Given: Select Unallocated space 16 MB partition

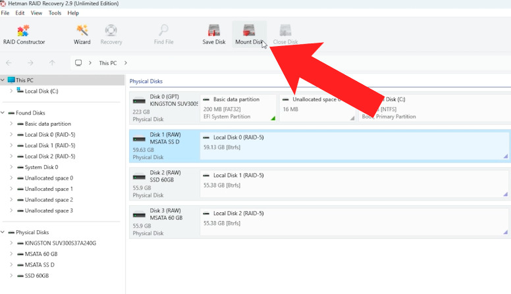Looking at the screenshot, I should pyautogui.click(x=317, y=108).
